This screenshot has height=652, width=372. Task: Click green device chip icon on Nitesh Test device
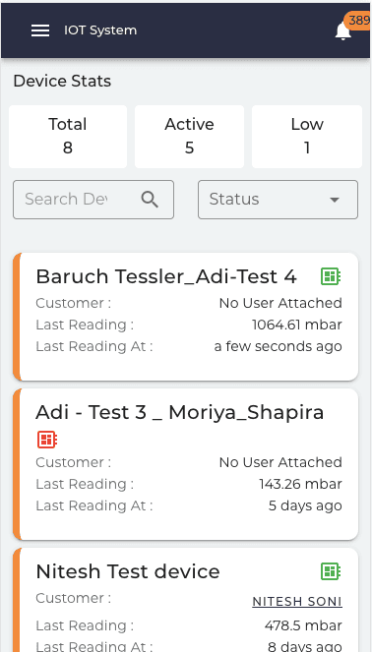click(331, 571)
